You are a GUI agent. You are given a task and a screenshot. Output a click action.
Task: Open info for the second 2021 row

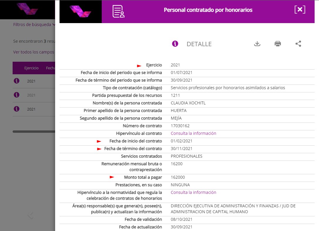[x=16, y=95]
